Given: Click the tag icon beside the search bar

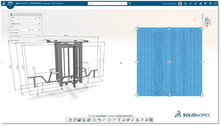Looking at the screenshot, I should [x=130, y=4].
